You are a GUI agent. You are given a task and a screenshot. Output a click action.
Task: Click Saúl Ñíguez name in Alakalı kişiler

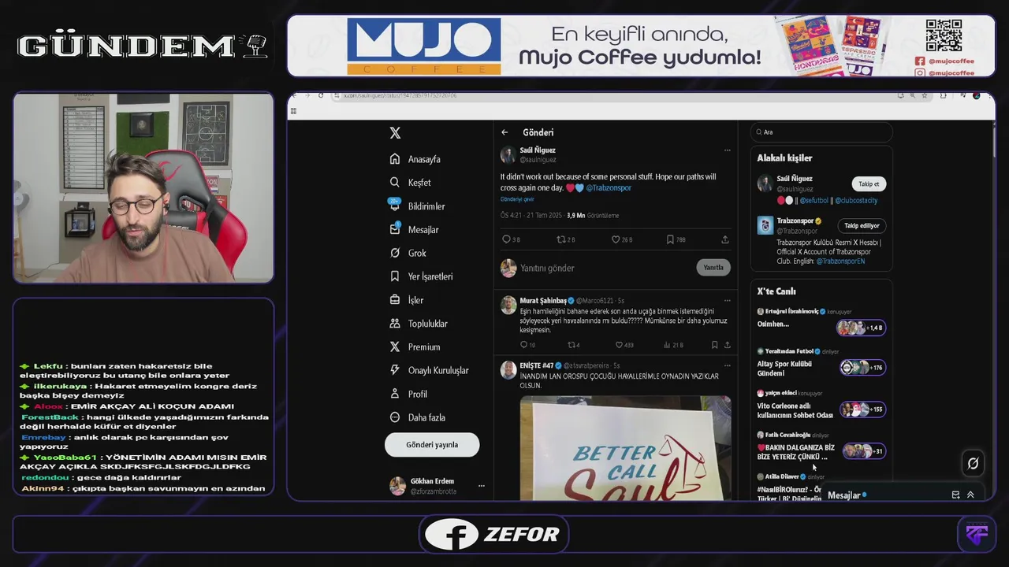pos(795,179)
